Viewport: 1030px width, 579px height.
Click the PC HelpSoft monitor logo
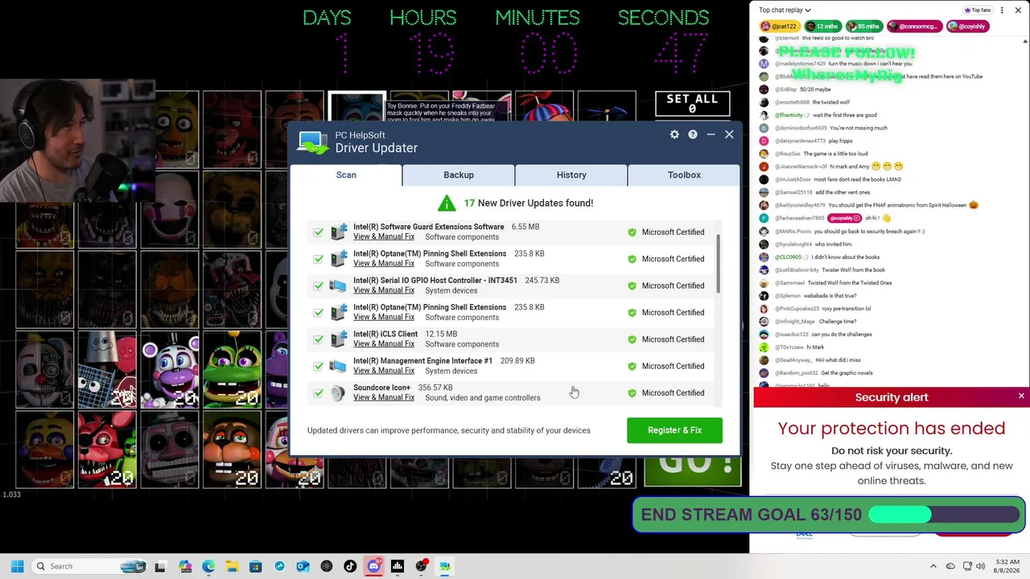coord(313,142)
